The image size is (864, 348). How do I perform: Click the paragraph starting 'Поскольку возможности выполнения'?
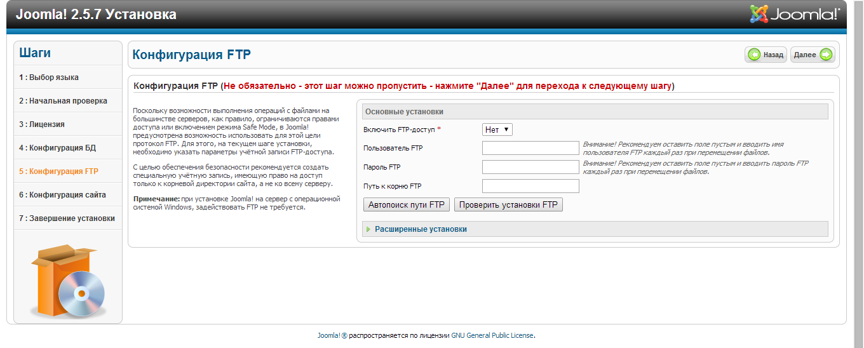tap(236, 131)
